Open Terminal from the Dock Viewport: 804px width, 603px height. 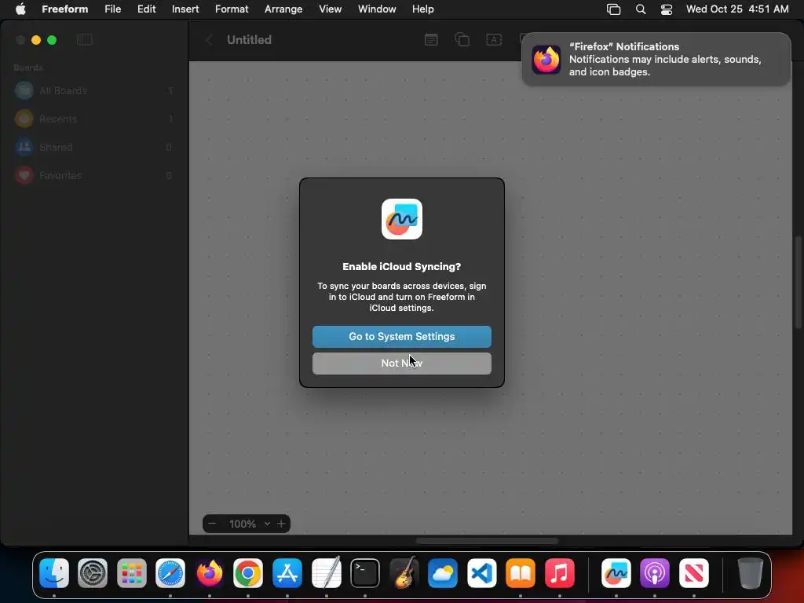[365, 572]
